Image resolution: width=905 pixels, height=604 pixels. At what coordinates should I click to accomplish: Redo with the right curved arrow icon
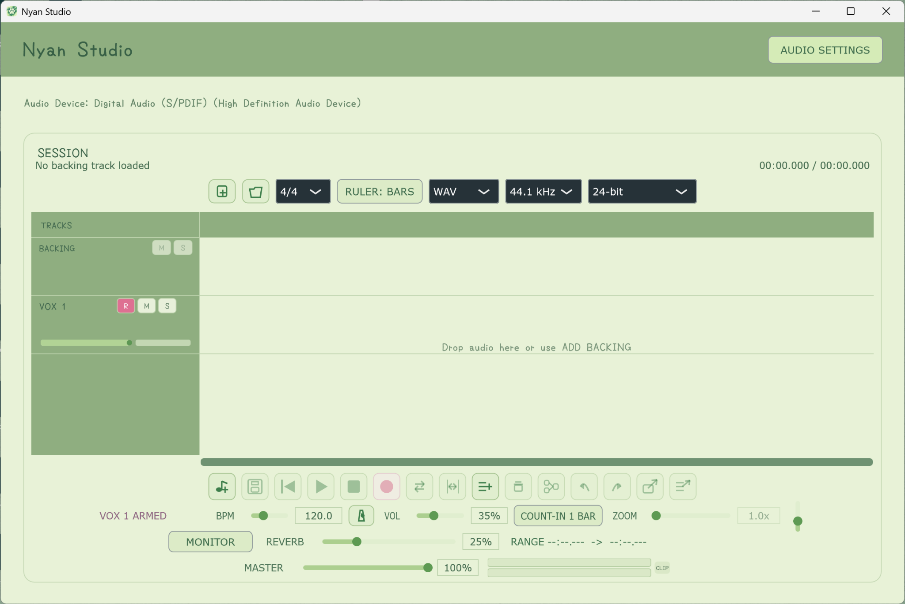(x=617, y=487)
